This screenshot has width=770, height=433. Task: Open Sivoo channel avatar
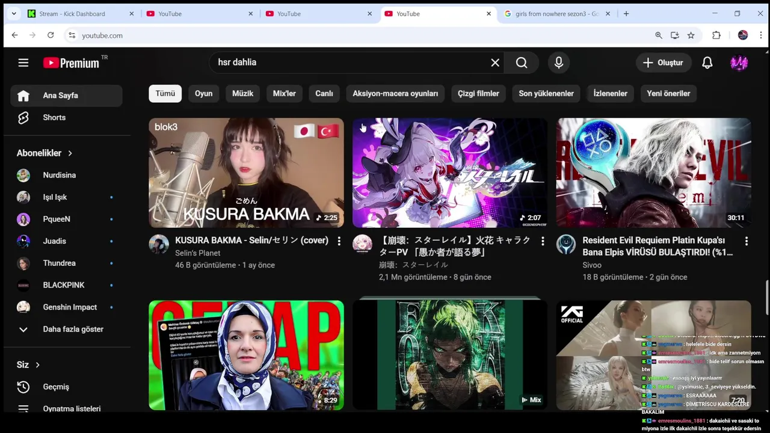566,244
